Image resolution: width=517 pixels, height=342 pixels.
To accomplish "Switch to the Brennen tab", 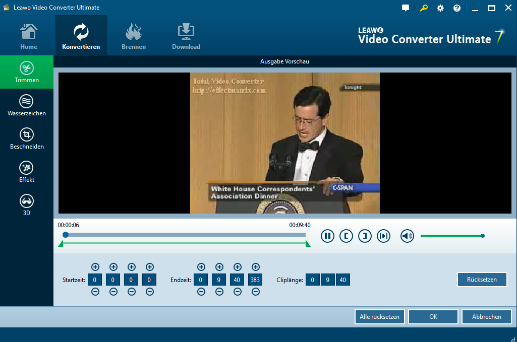I will pyautogui.click(x=134, y=36).
